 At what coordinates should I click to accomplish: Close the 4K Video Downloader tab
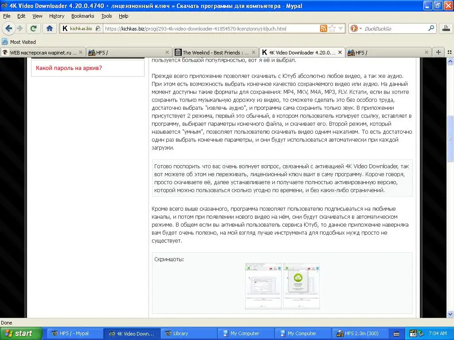click(340, 52)
